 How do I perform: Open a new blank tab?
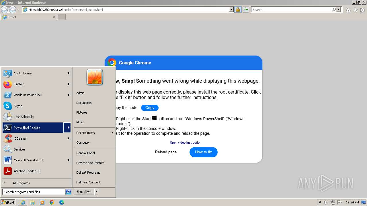62,17
